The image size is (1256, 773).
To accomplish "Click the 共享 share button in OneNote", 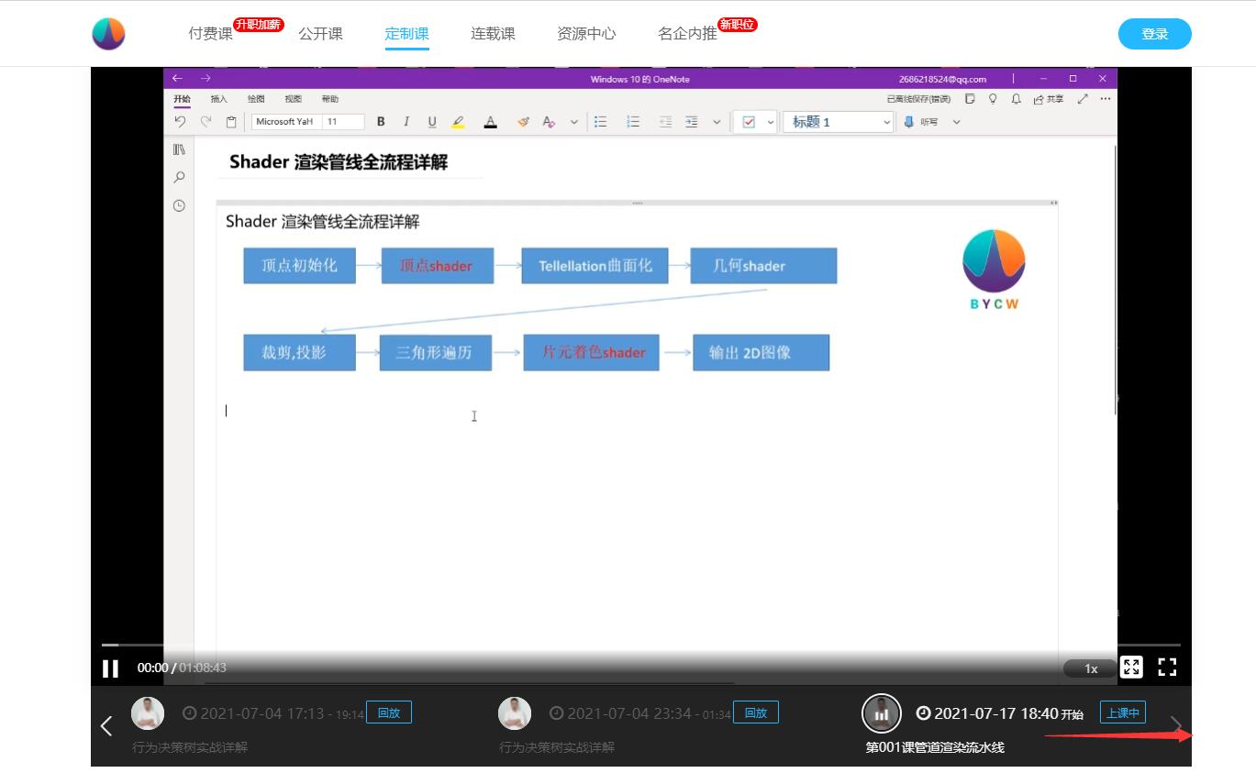I will click(1049, 99).
